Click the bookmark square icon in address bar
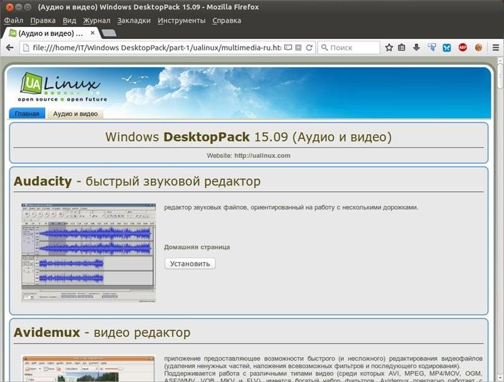The width and height of the screenshot is (504, 382). click(298, 47)
